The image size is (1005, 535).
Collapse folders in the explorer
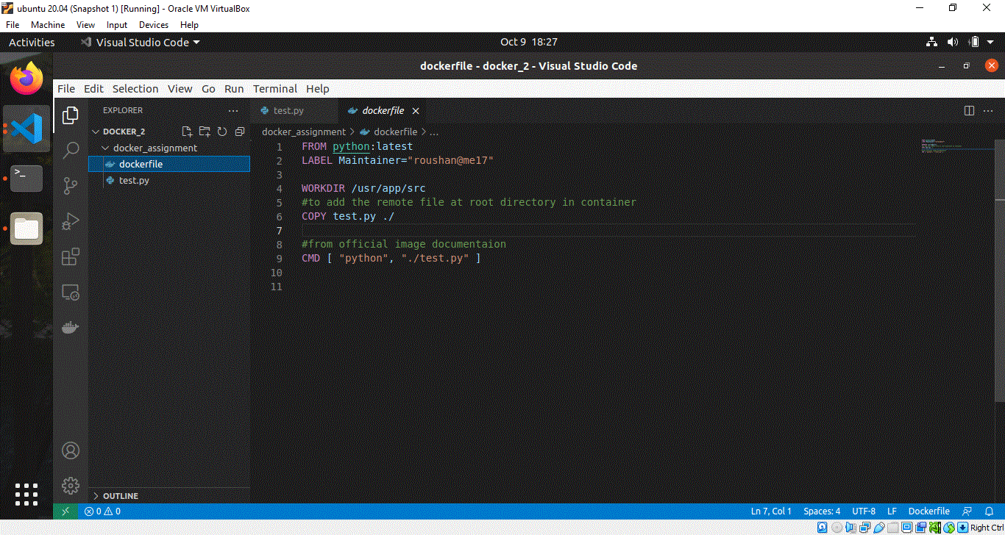point(239,131)
